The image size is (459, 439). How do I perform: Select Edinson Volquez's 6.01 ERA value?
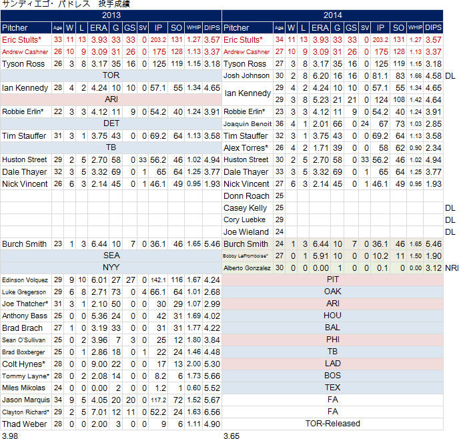pyautogui.click(x=99, y=280)
